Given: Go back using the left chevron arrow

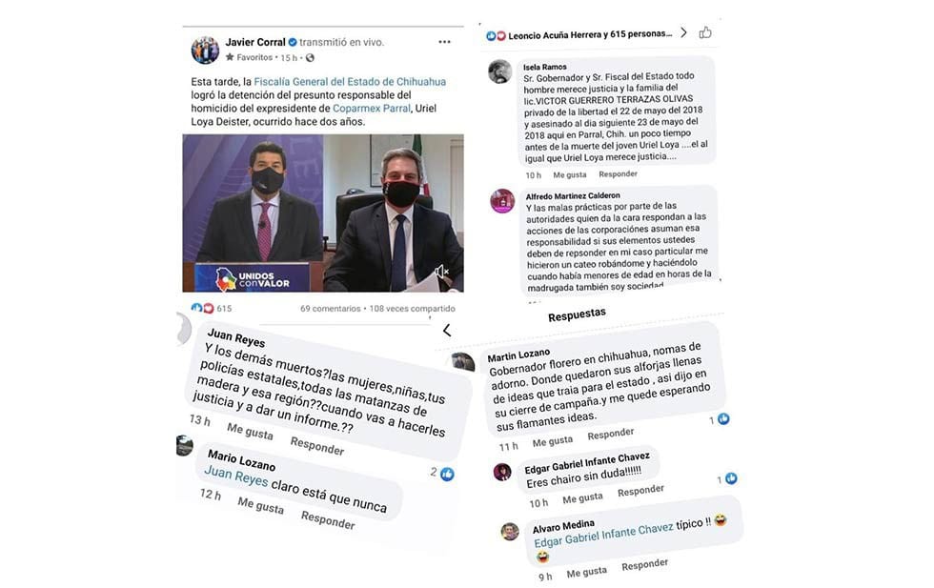Looking at the screenshot, I should pyautogui.click(x=447, y=331).
